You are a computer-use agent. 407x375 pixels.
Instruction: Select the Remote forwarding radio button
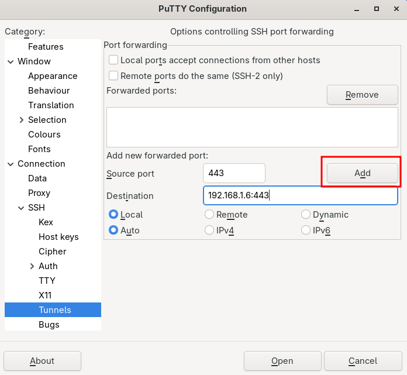coord(209,215)
